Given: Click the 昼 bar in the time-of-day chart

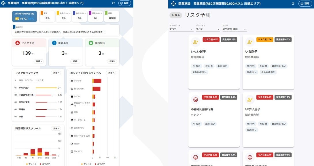Looking at the screenshot, I should coord(33,152).
